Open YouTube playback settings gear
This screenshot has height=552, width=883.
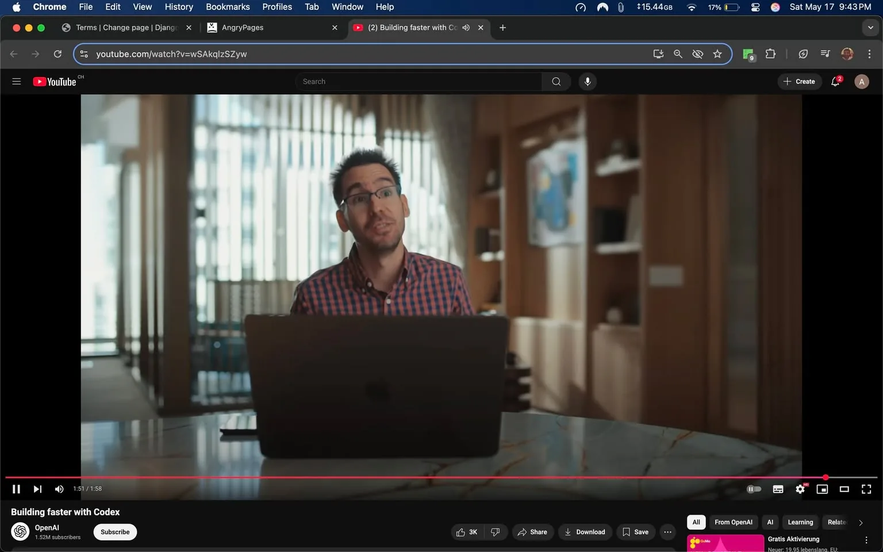click(x=800, y=489)
